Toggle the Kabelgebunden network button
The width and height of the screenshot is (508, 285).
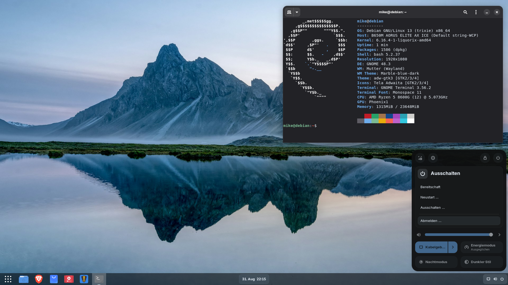pyautogui.click(x=431, y=247)
